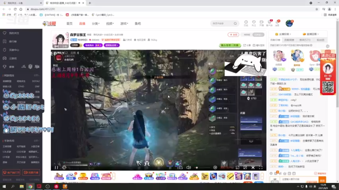This screenshot has width=339, height=190.
Task: Click the rocket gift icon
Action: tap(213, 176)
